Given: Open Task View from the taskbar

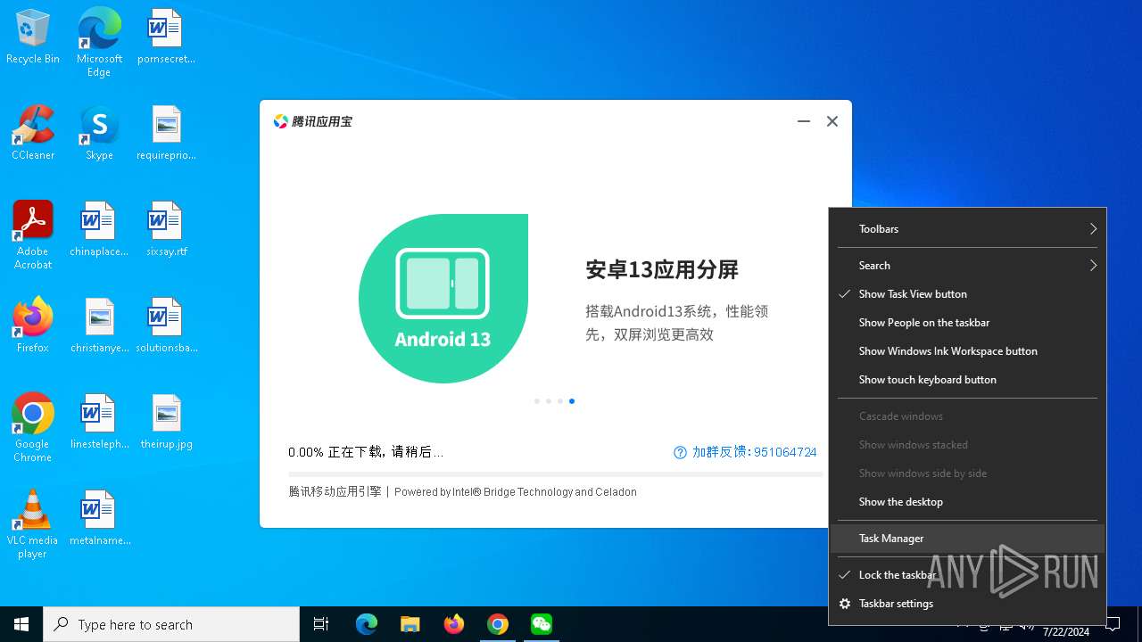Looking at the screenshot, I should pyautogui.click(x=321, y=624).
